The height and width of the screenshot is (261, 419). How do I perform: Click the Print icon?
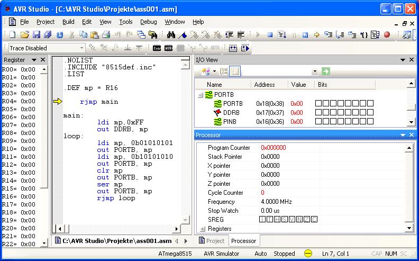coord(106,34)
